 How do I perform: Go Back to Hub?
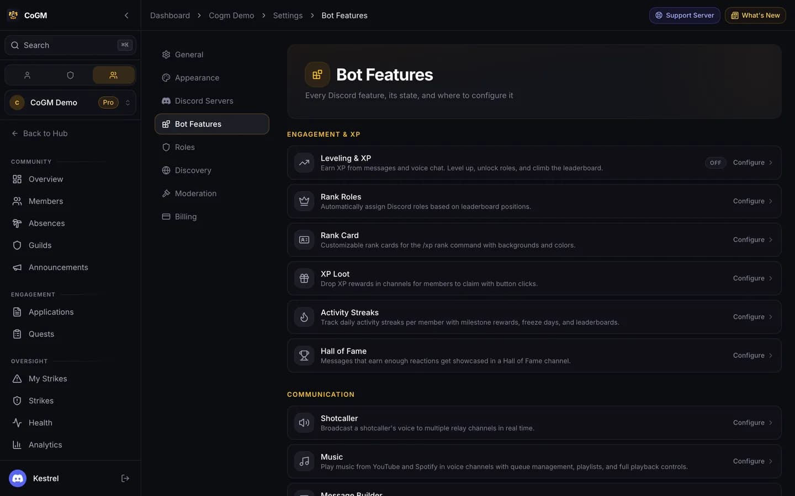[40, 133]
